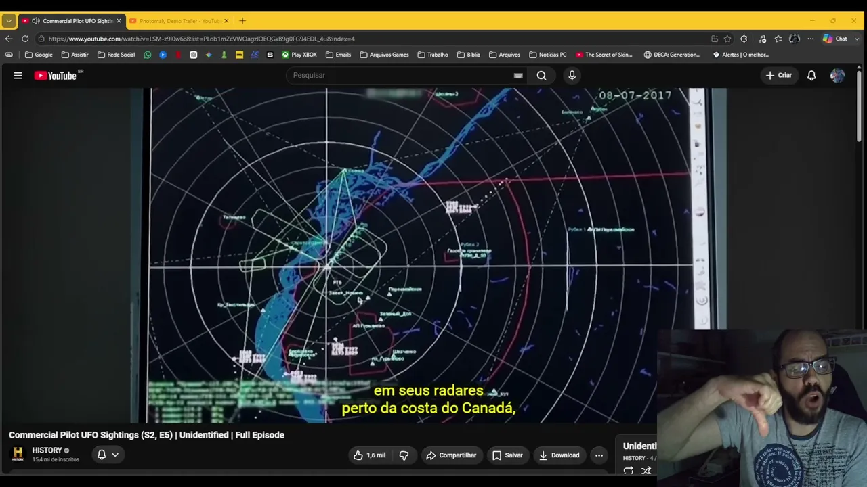Open the Google bookmarks folder
The width and height of the screenshot is (867, 487).
point(39,55)
